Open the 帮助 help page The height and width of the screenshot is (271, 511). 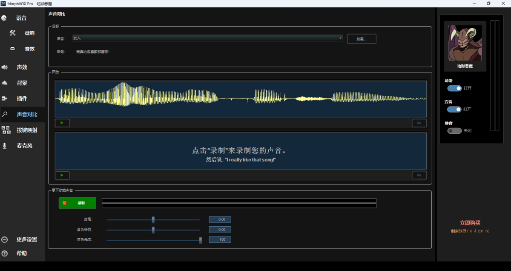click(5, 253)
